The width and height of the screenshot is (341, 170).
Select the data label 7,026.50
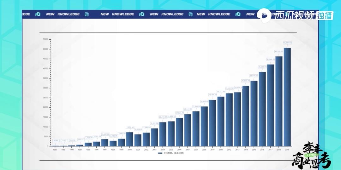click(130, 127)
